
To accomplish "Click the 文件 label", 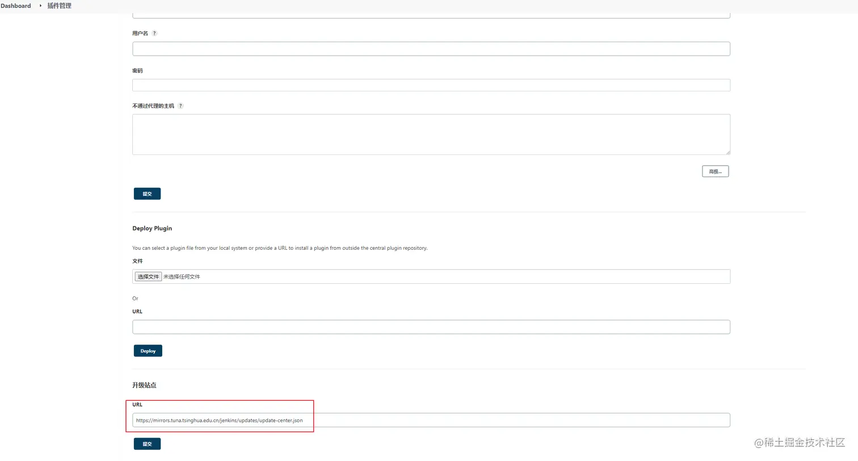I will (137, 261).
